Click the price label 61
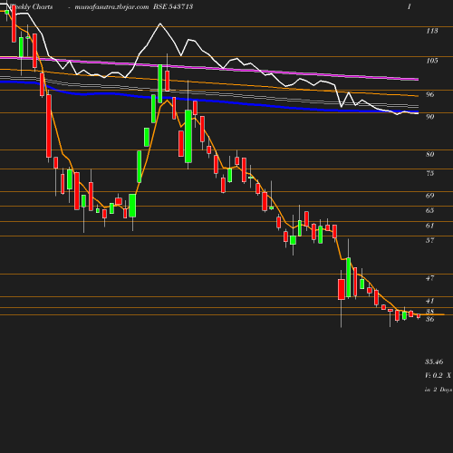Image resolution: width=453 pixels, height=453 pixels. click(x=429, y=226)
